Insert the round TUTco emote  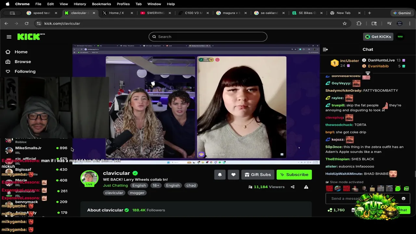pyautogui.click(x=338, y=188)
